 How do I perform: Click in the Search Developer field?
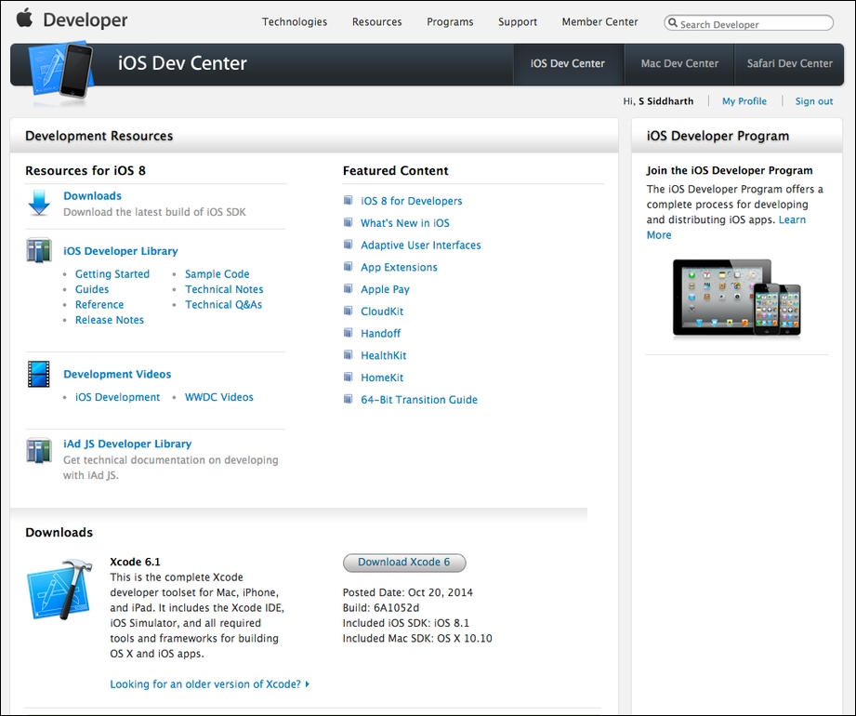pos(748,23)
